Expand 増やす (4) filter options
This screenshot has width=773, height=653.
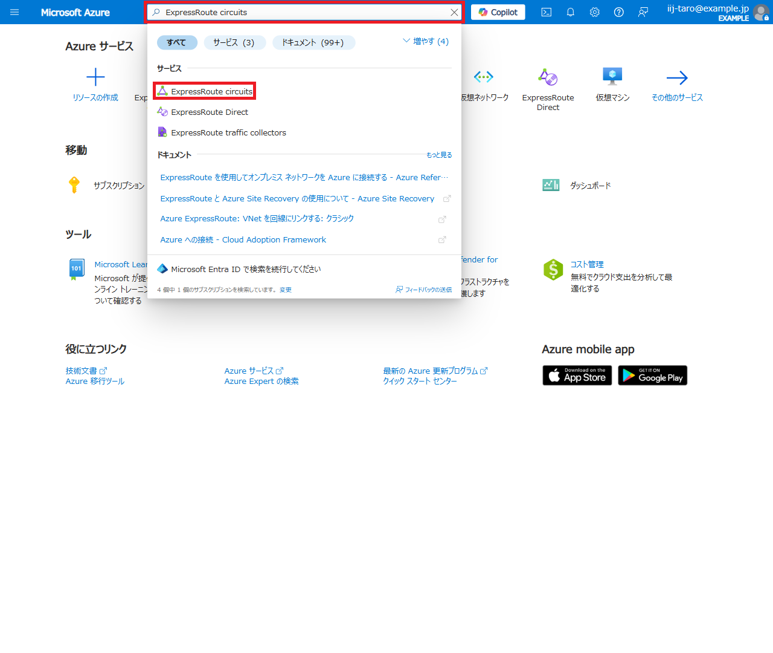(x=426, y=41)
